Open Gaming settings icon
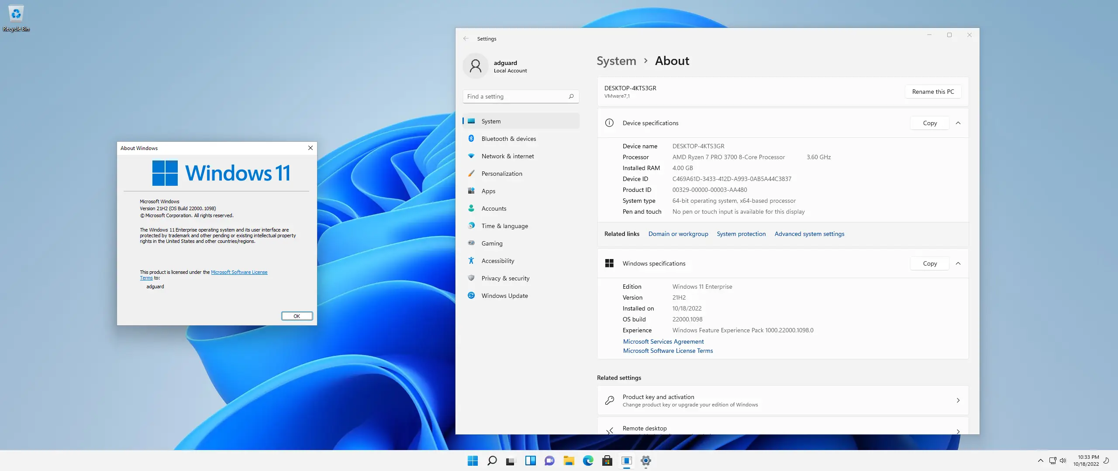Screen dimensions: 1118x471 tap(471, 243)
